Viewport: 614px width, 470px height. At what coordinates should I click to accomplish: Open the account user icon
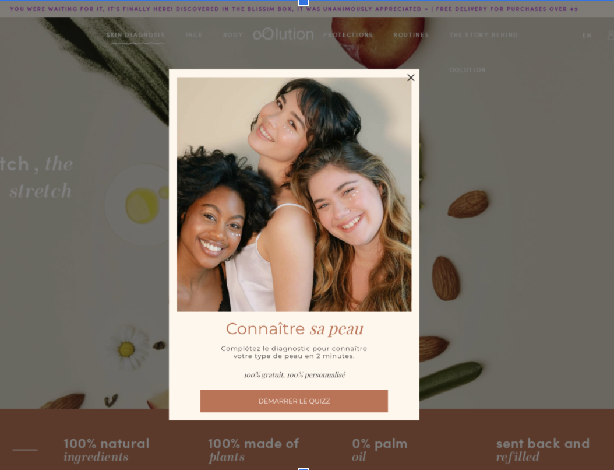coord(611,36)
